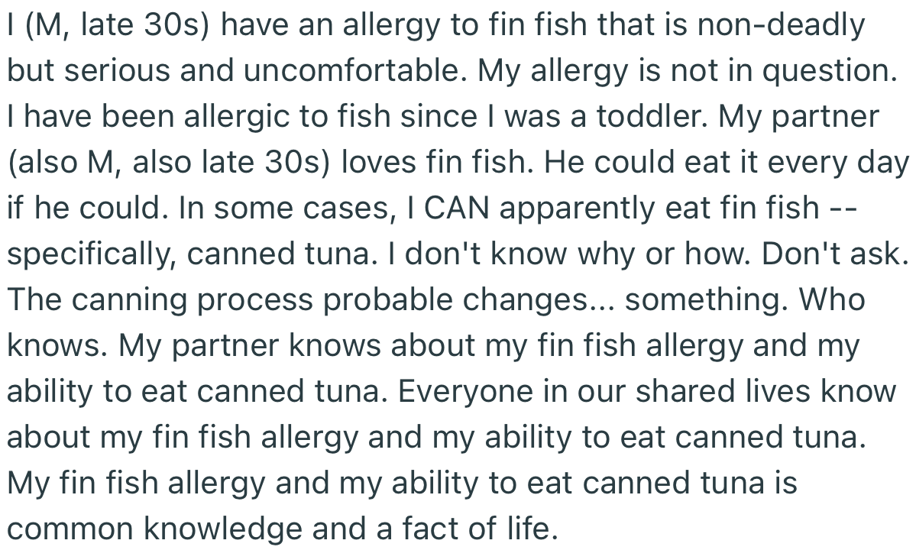Click the word "canning"
The height and width of the screenshot is (550, 916).
click(144, 299)
